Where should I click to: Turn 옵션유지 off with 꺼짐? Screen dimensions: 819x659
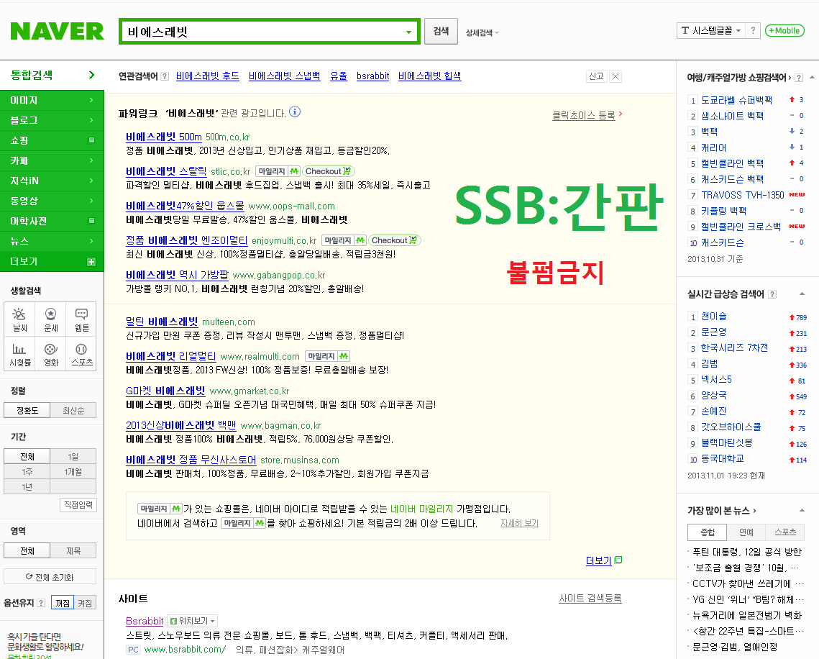pyautogui.click(x=63, y=603)
